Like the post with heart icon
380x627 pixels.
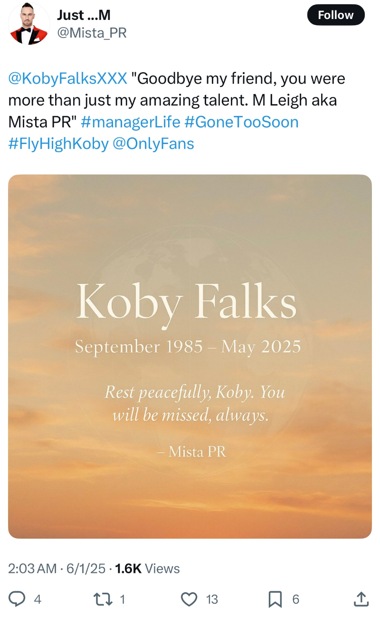coord(189,599)
